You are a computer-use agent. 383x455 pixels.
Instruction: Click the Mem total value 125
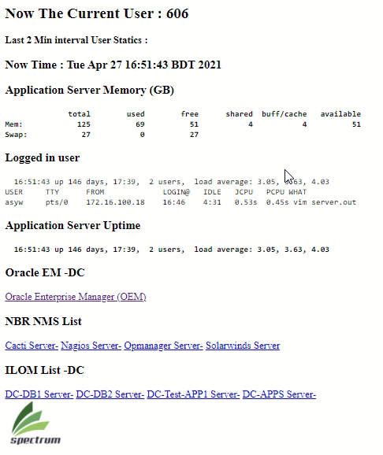(84, 124)
